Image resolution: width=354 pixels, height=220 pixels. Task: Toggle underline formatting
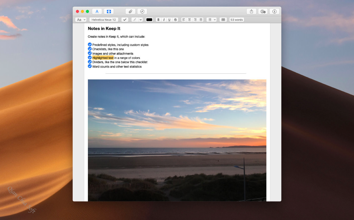pos(169,20)
